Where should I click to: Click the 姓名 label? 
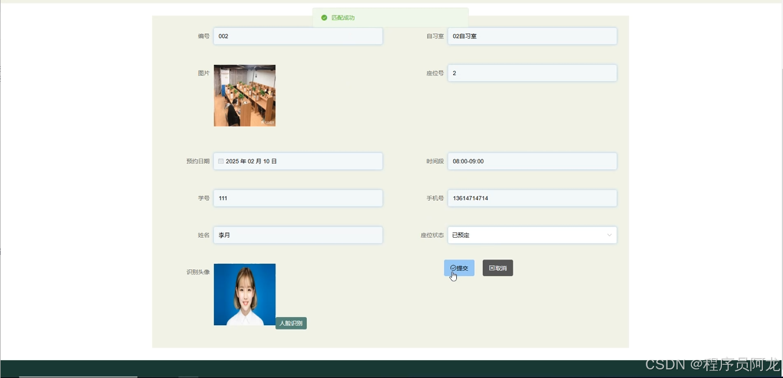coord(203,235)
